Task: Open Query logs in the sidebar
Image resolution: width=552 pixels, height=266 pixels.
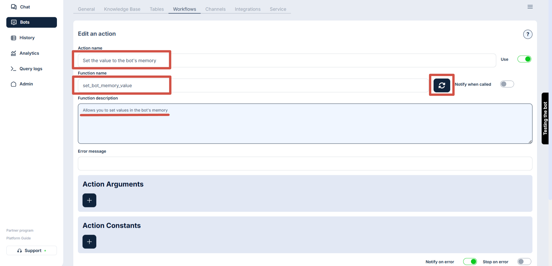Action: tap(30, 69)
